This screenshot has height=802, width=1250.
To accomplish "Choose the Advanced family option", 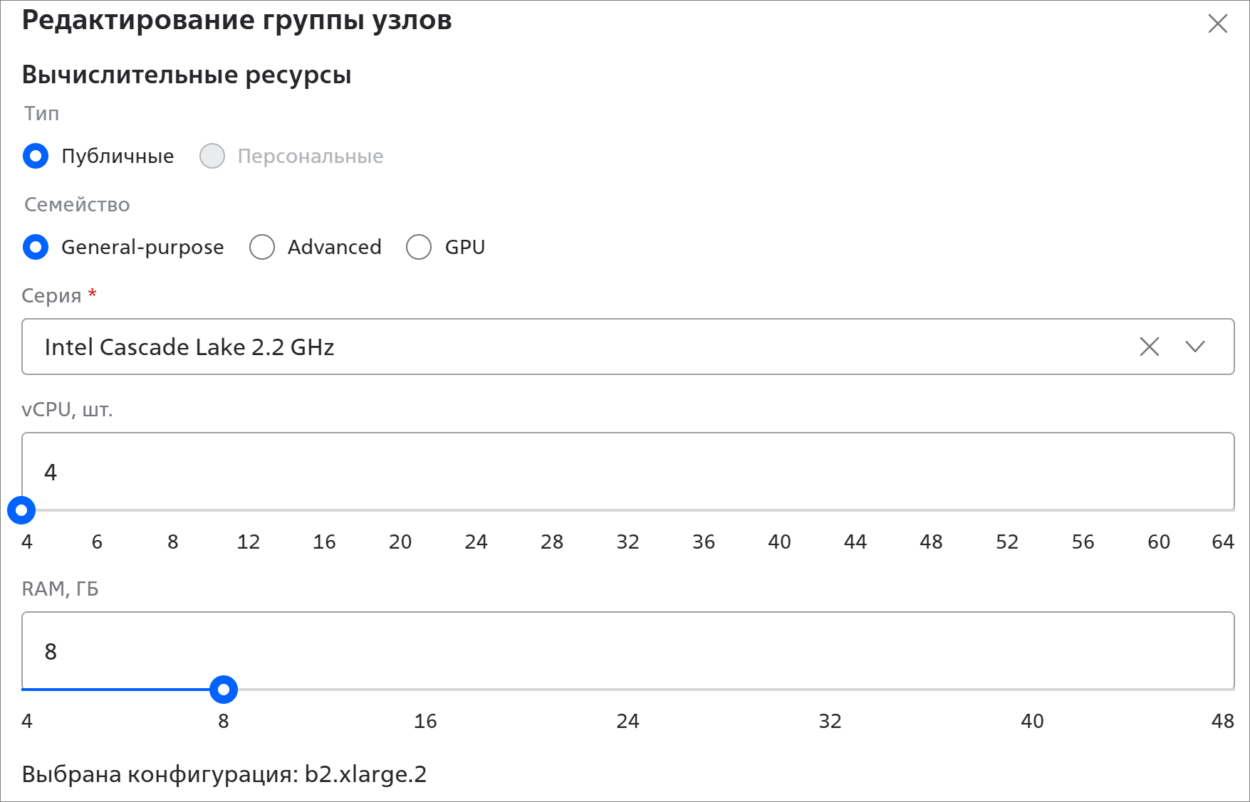I will pyautogui.click(x=262, y=247).
